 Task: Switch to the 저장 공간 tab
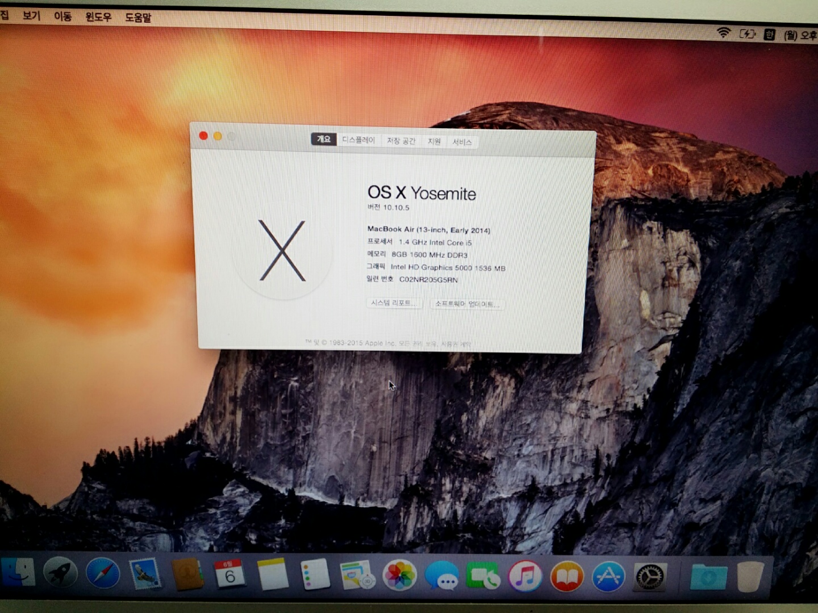(x=401, y=141)
